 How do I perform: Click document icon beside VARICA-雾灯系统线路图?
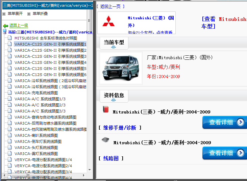click(10, 153)
